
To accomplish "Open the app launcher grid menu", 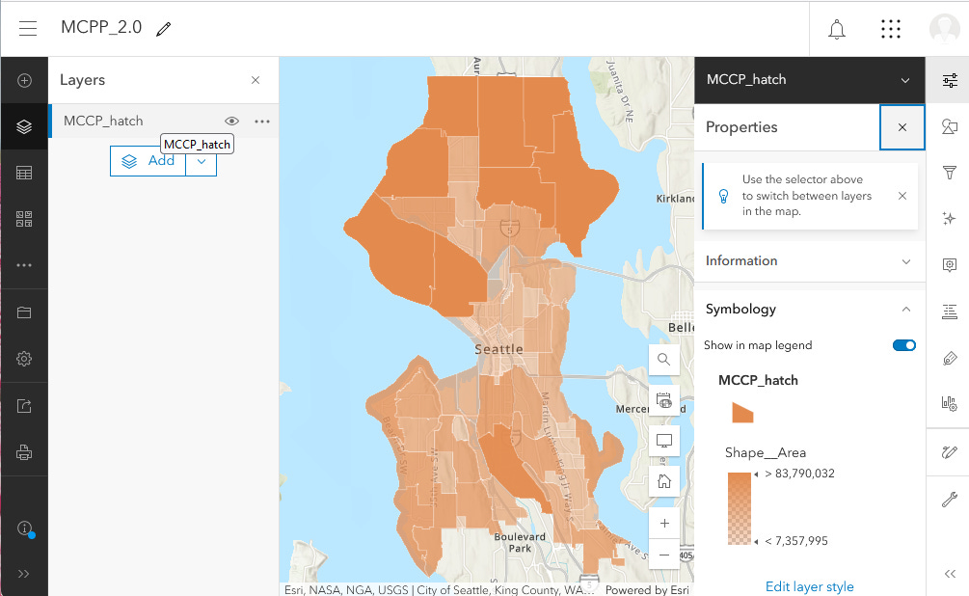I will (x=890, y=29).
